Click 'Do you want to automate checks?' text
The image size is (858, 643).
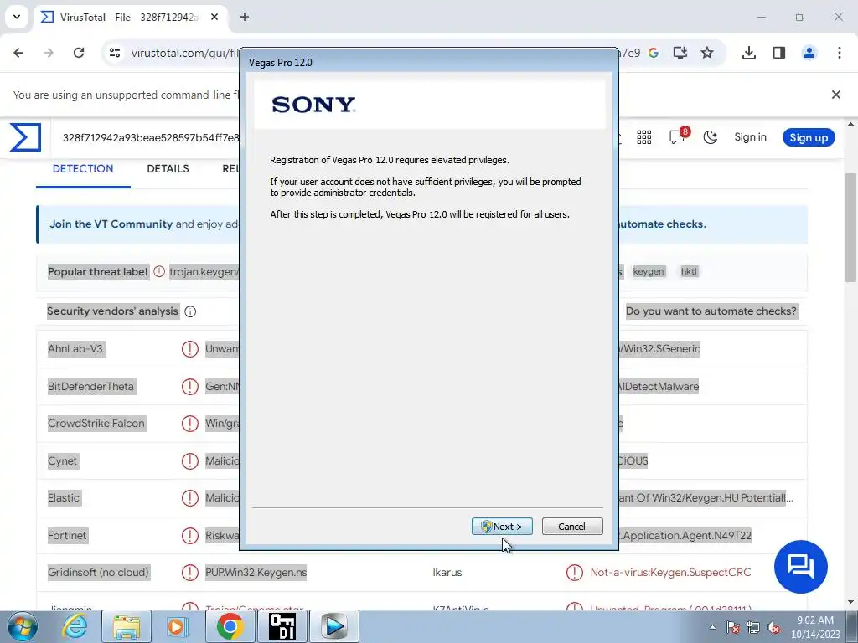pos(711,311)
